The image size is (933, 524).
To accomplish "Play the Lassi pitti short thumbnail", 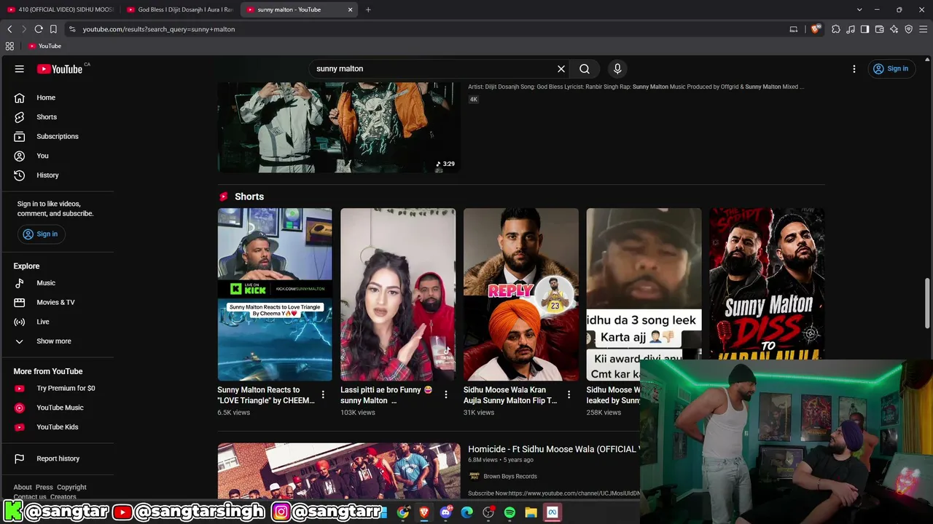I will tap(398, 295).
